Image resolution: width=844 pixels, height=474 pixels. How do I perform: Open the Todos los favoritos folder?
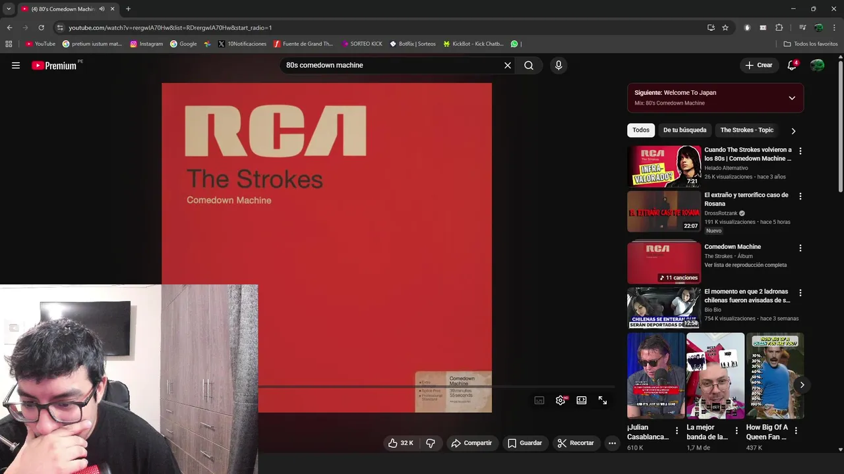pyautogui.click(x=810, y=44)
